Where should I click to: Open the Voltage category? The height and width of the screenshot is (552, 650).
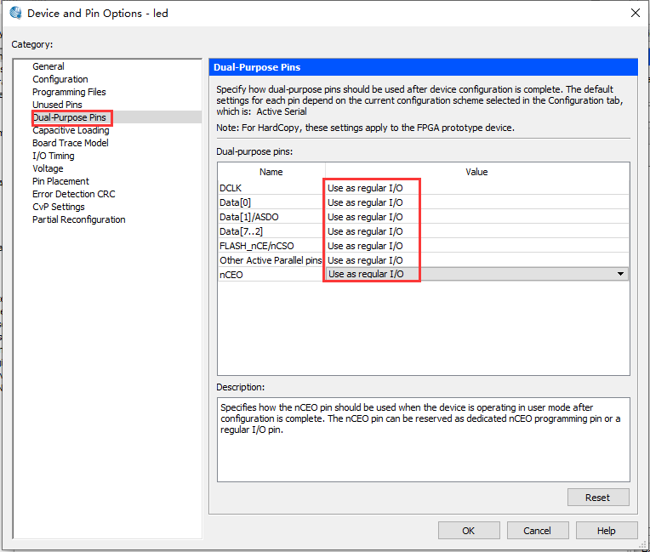pyautogui.click(x=48, y=168)
